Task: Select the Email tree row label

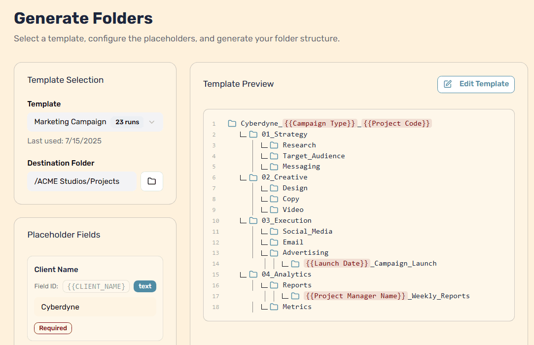Action: coord(293,242)
